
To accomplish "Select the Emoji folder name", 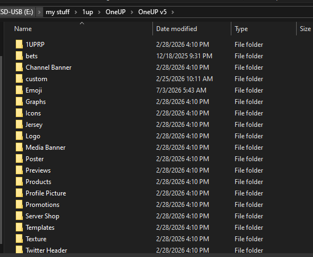I will (x=34, y=90).
